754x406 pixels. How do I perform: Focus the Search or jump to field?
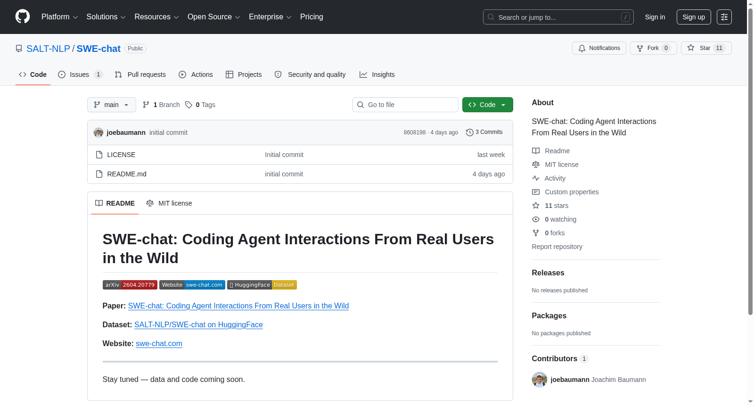pyautogui.click(x=558, y=17)
